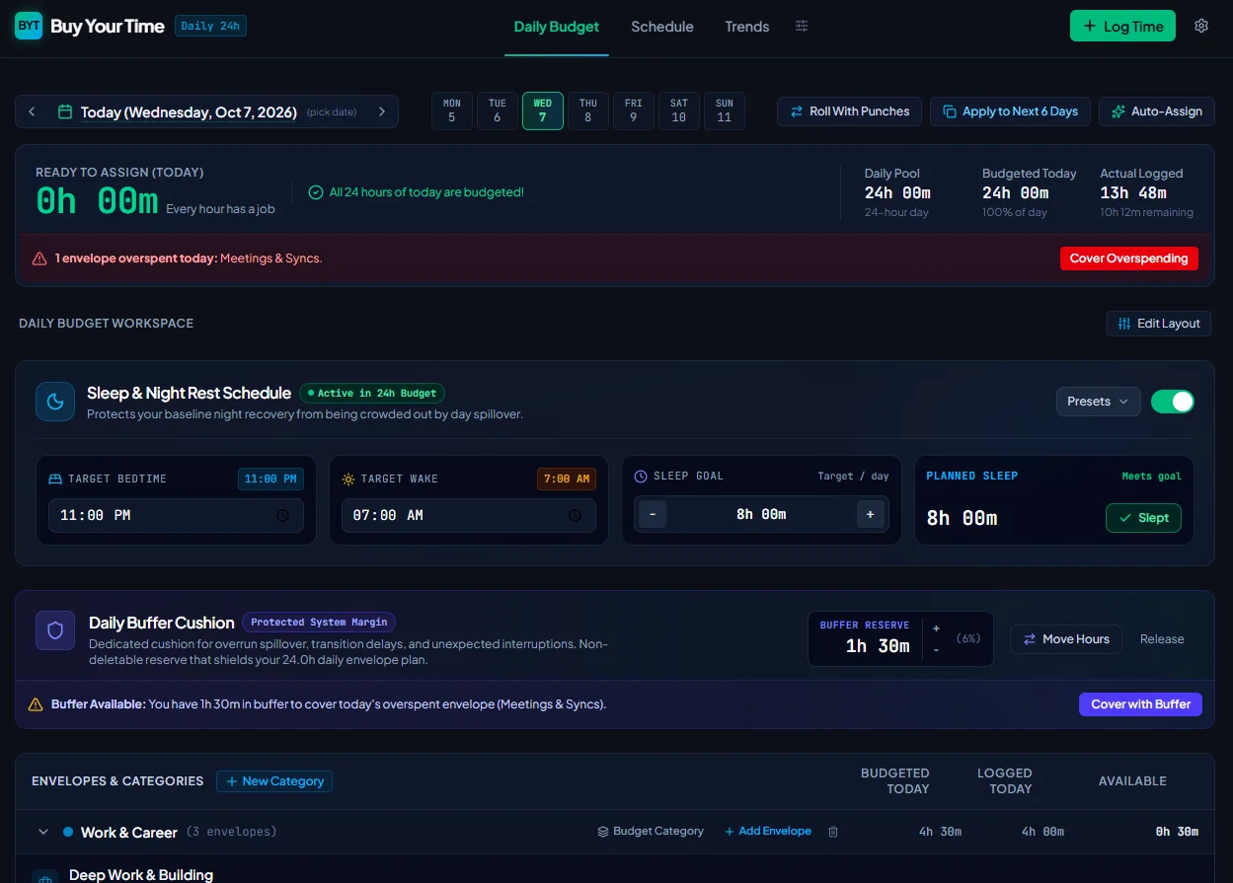The width and height of the screenshot is (1233, 883).
Task: Click the shield icon for Daily Buffer Cushion
Action: click(55, 630)
